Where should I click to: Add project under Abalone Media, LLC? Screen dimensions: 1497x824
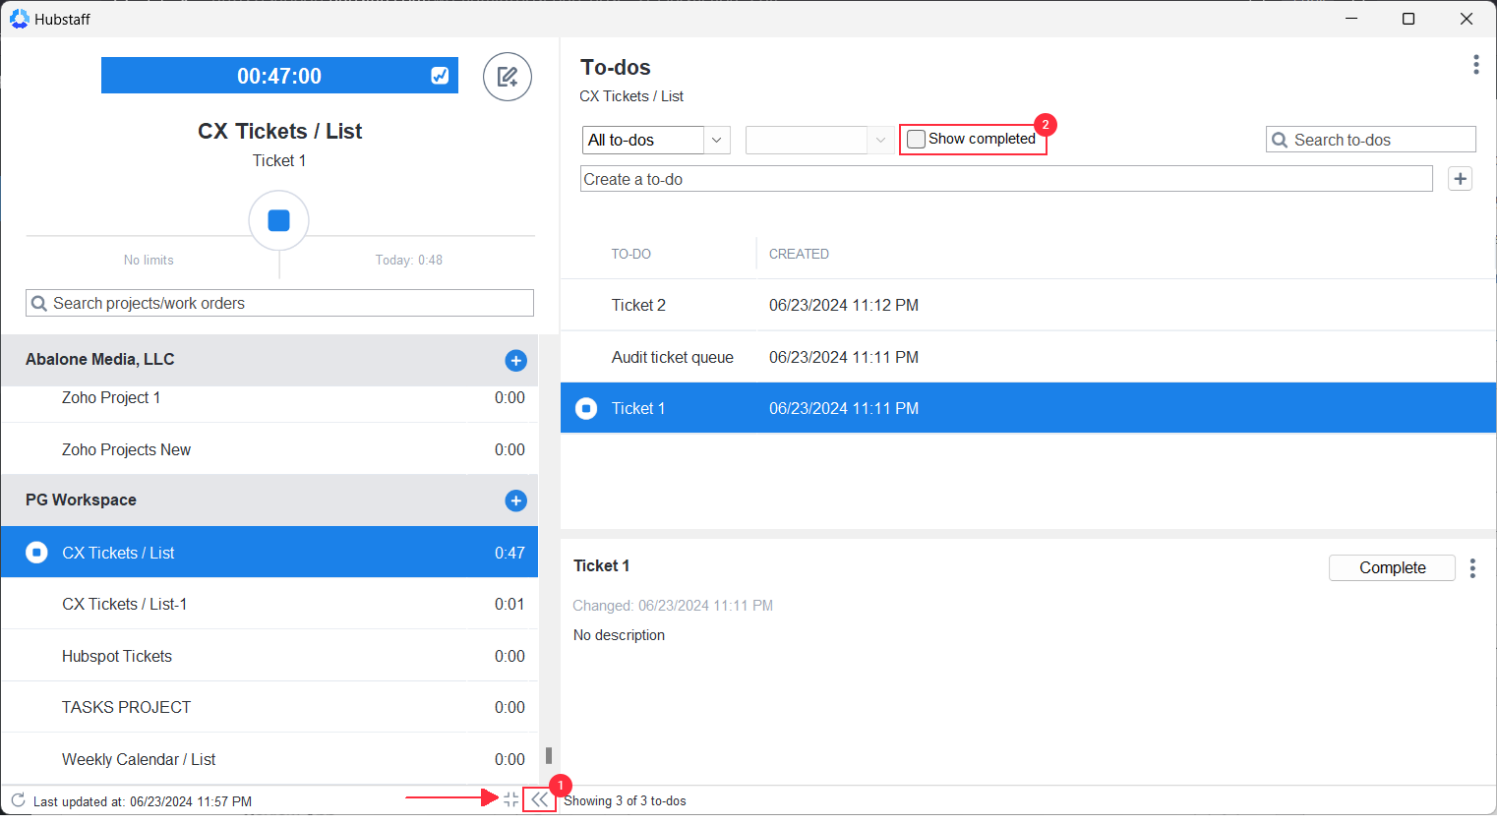point(515,361)
